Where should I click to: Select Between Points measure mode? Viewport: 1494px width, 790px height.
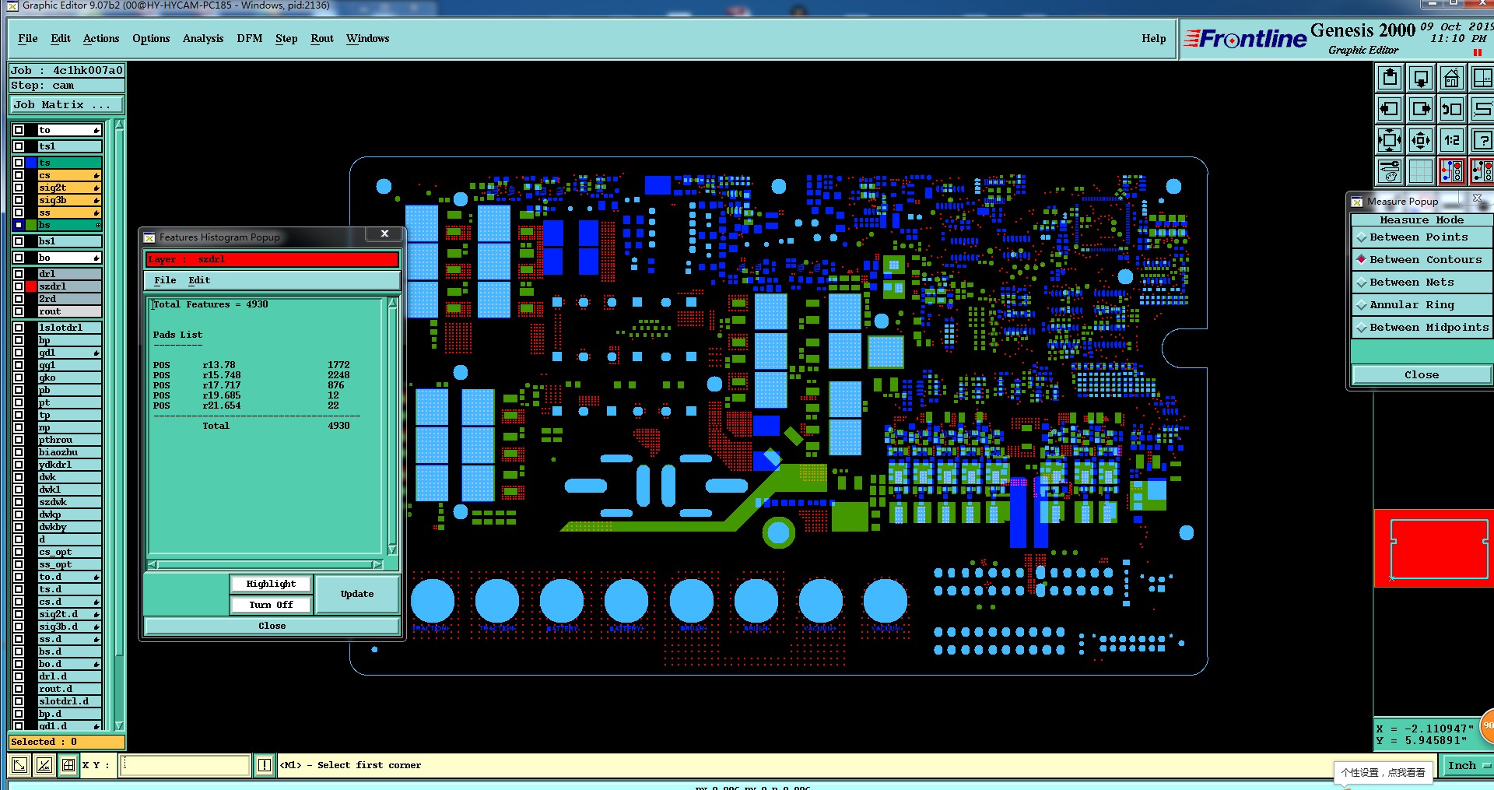1422,237
